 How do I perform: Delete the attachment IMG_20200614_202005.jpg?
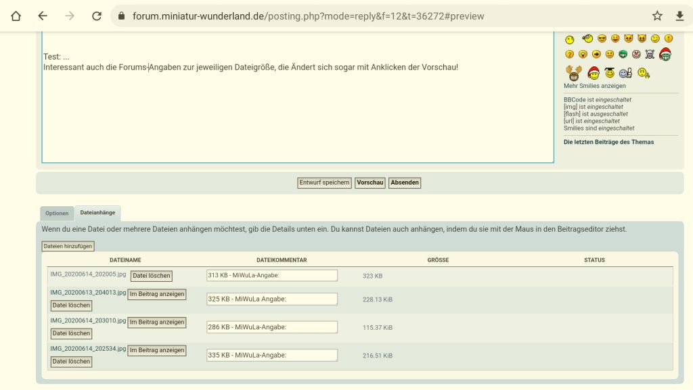(152, 276)
